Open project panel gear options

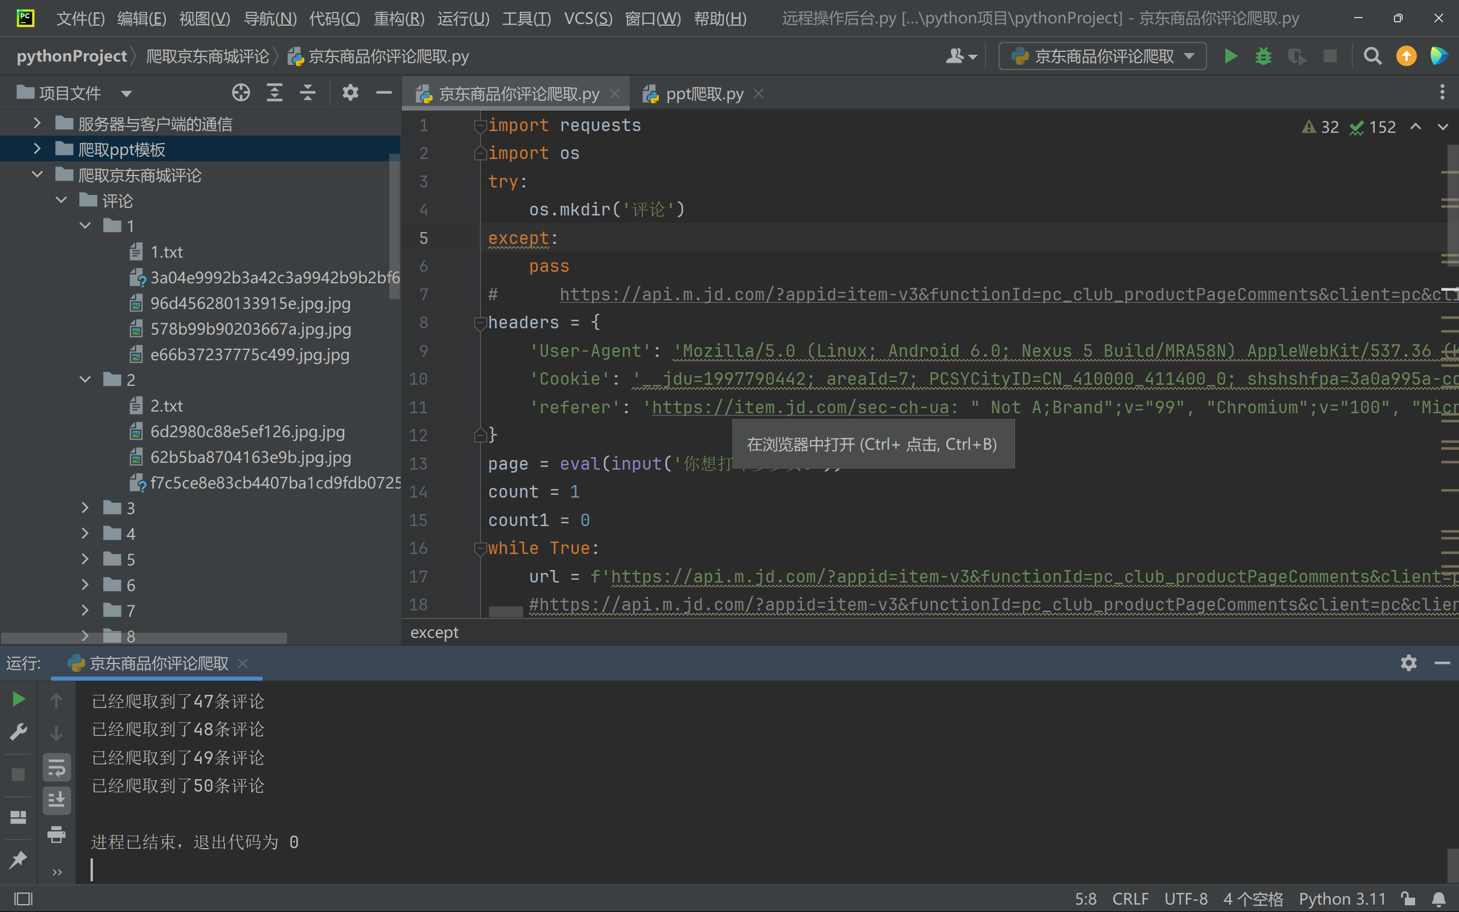[x=351, y=93]
